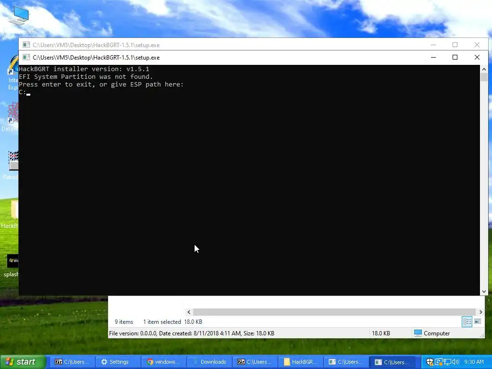Screen dimensions: 492x369
Task: Select Internet Explorer desktop shortcut
Action: click(x=13, y=73)
